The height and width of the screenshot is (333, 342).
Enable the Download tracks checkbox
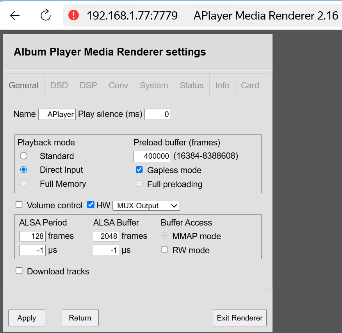(19, 271)
